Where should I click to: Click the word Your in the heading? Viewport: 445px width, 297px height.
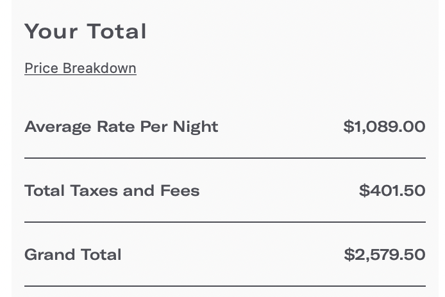[51, 31]
